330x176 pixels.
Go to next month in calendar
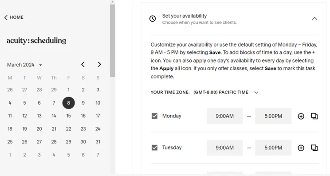point(99,64)
